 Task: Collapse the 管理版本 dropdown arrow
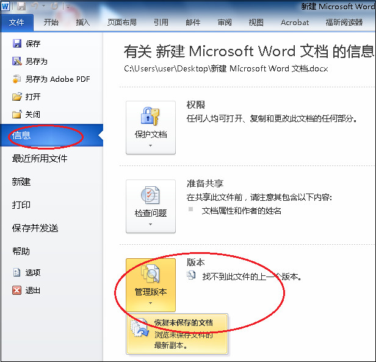151,303
